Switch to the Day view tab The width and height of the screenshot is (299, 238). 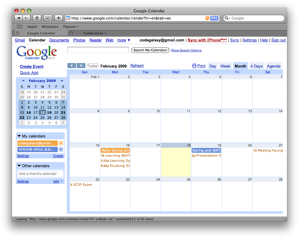[213, 66]
